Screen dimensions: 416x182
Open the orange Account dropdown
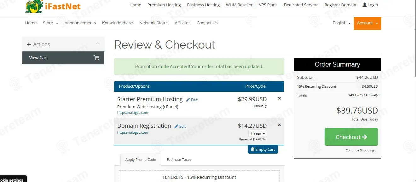click(x=367, y=23)
